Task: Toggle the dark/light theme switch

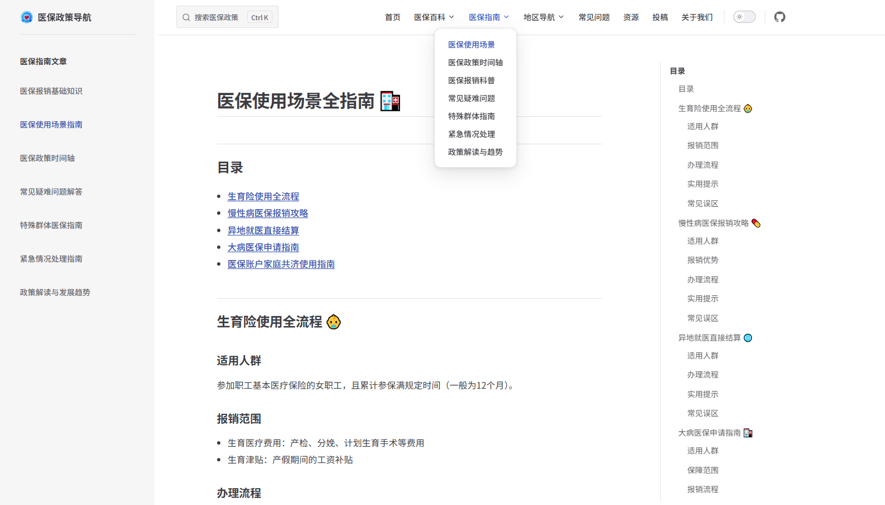Action: coord(744,17)
